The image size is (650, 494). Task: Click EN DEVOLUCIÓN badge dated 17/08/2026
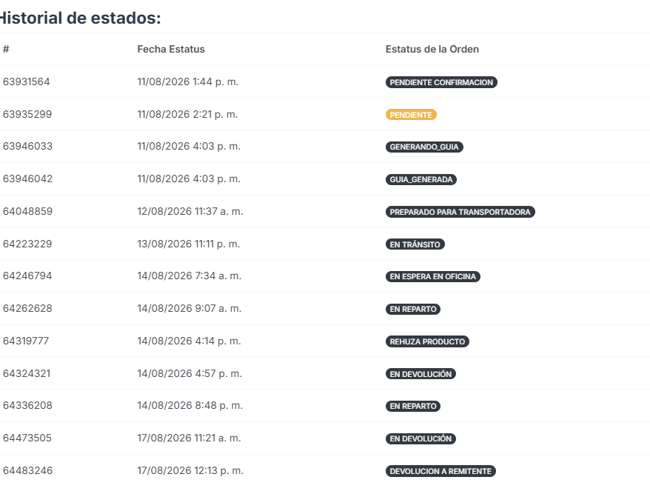pyautogui.click(x=421, y=439)
